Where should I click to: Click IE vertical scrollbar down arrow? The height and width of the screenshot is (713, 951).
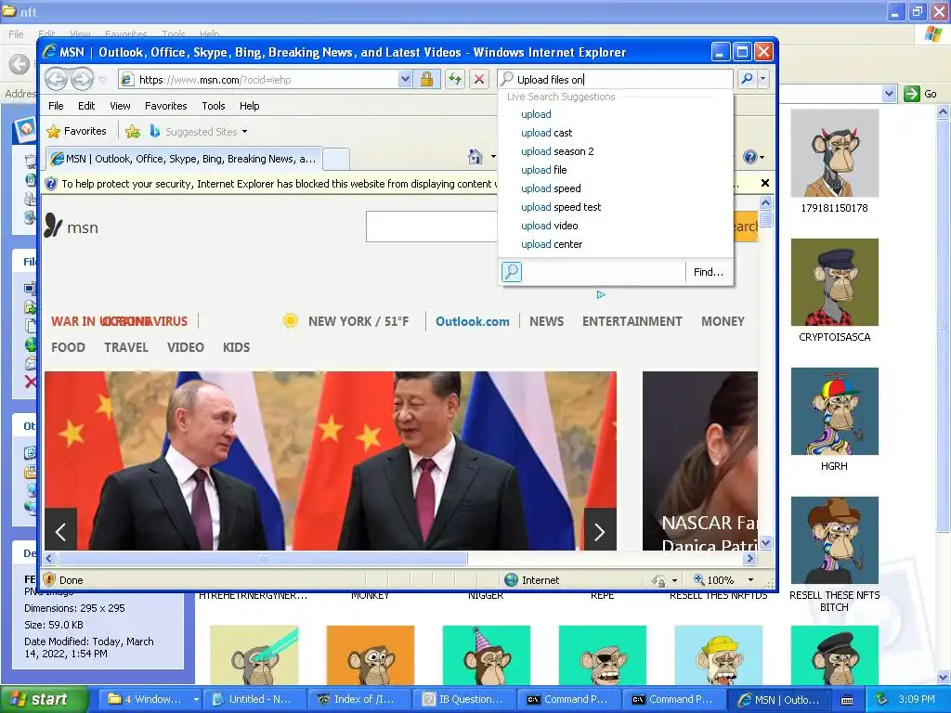pyautogui.click(x=766, y=543)
